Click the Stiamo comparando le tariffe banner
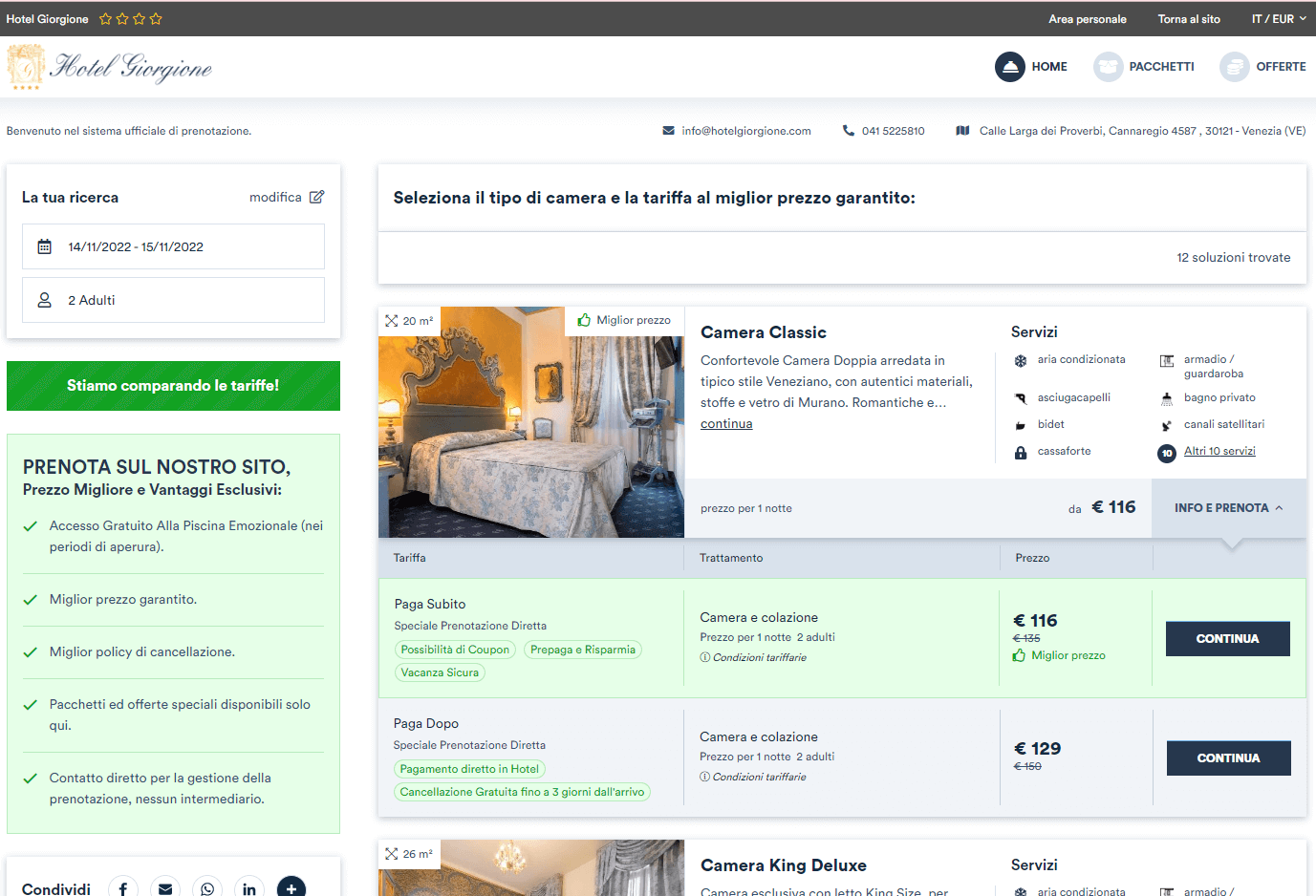The width and height of the screenshot is (1316, 896). 173,386
